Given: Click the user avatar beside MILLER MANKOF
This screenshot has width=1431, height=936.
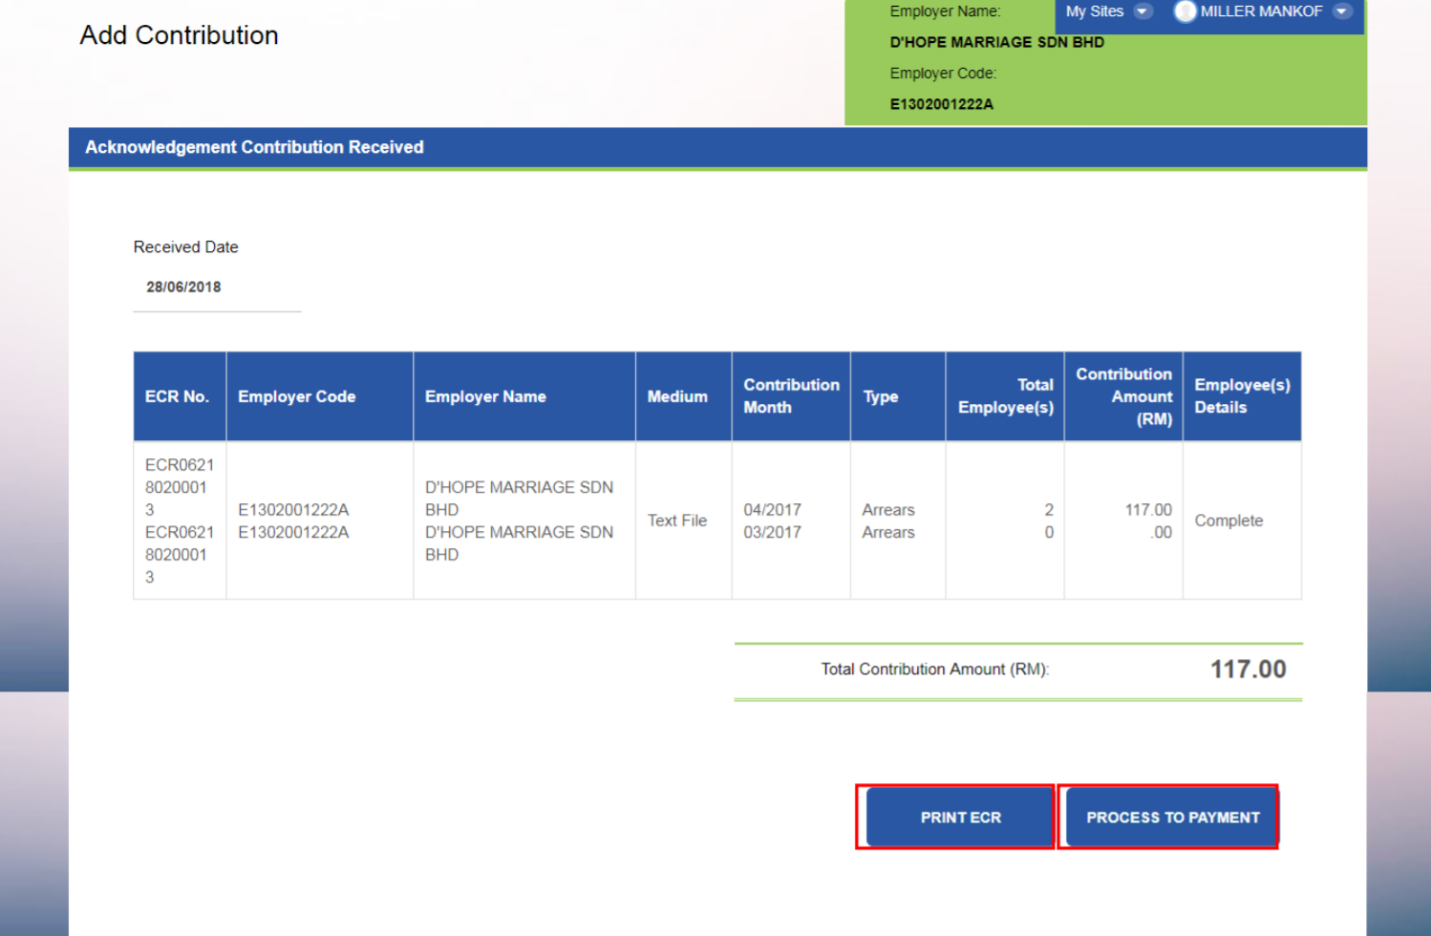Looking at the screenshot, I should 1185,11.
